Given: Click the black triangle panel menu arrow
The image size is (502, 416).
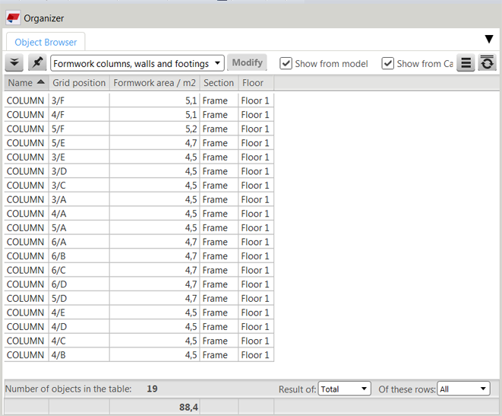Looking at the screenshot, I should pos(489,40).
